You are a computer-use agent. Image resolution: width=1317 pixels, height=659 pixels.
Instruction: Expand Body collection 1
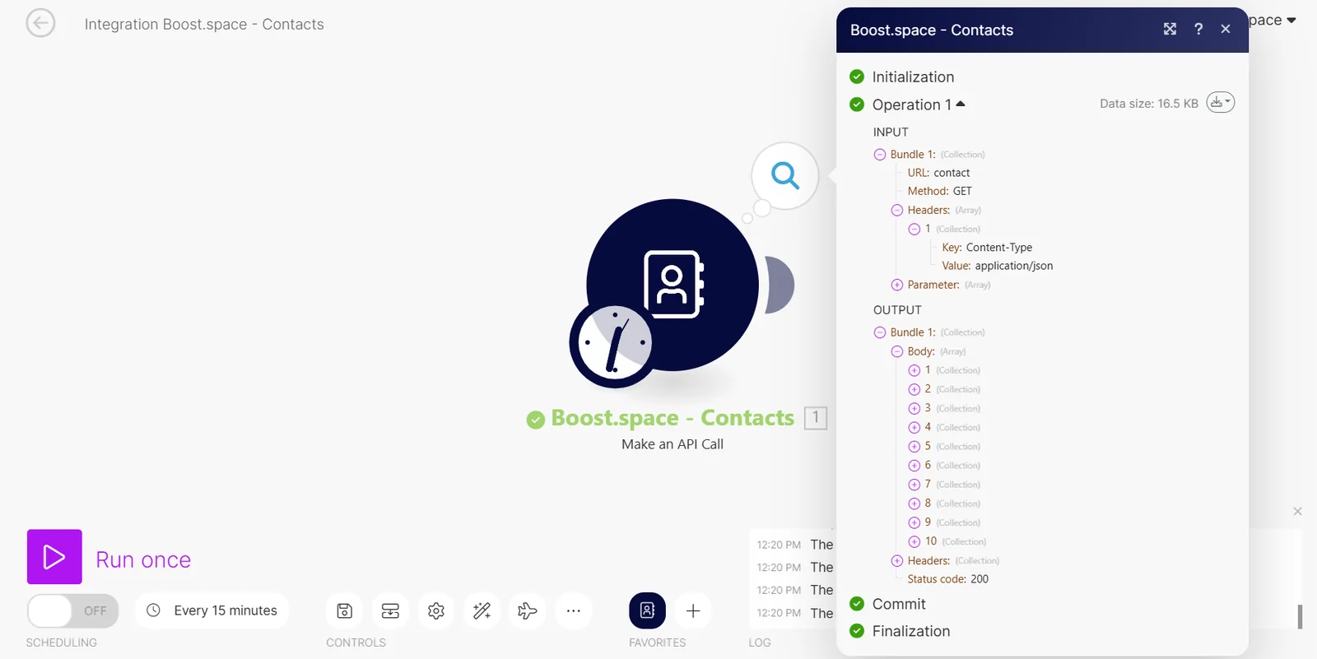pos(914,370)
